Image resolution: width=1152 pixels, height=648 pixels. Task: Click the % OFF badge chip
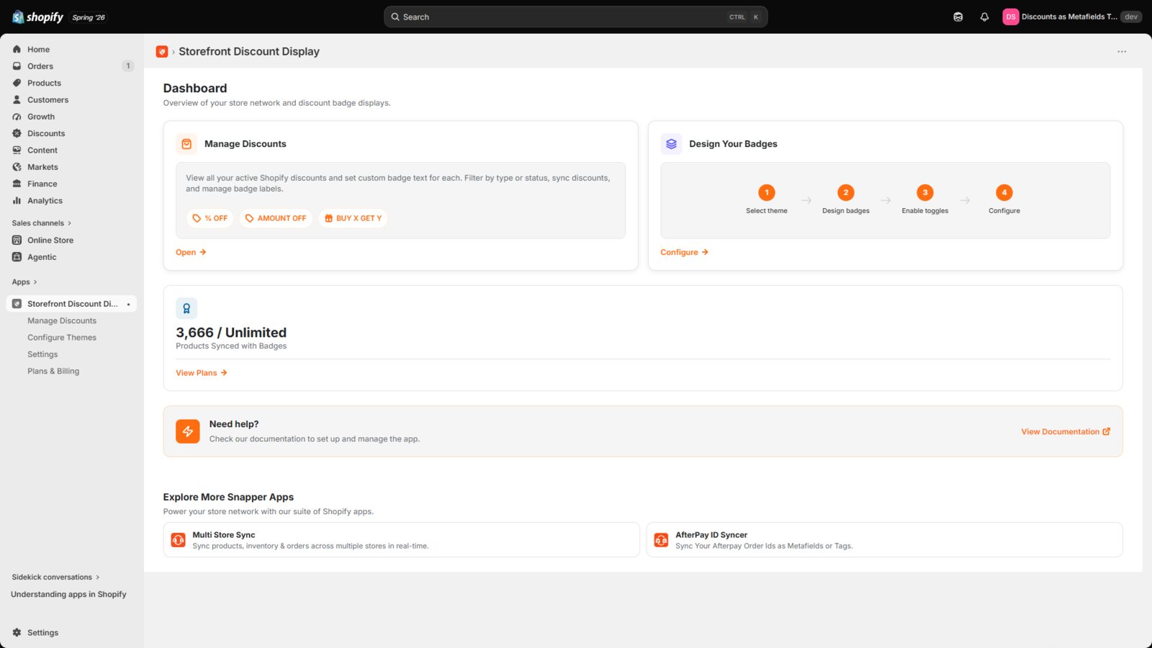[x=210, y=218]
